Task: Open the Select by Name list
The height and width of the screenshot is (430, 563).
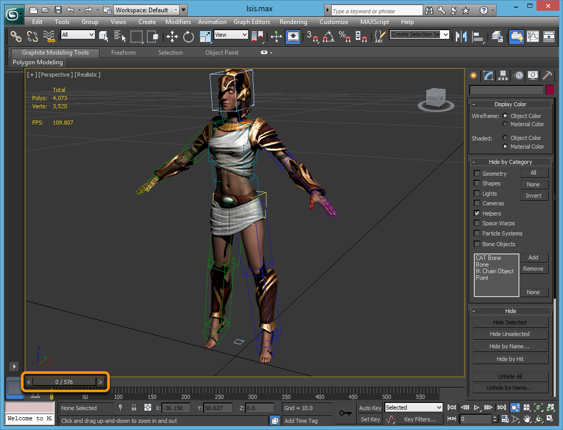Action: [x=119, y=36]
